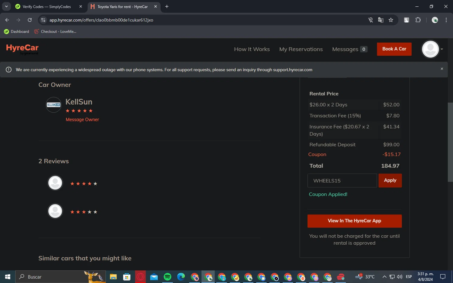Open Spotify from taskbar
This screenshot has height=283, width=453.
click(x=168, y=277)
